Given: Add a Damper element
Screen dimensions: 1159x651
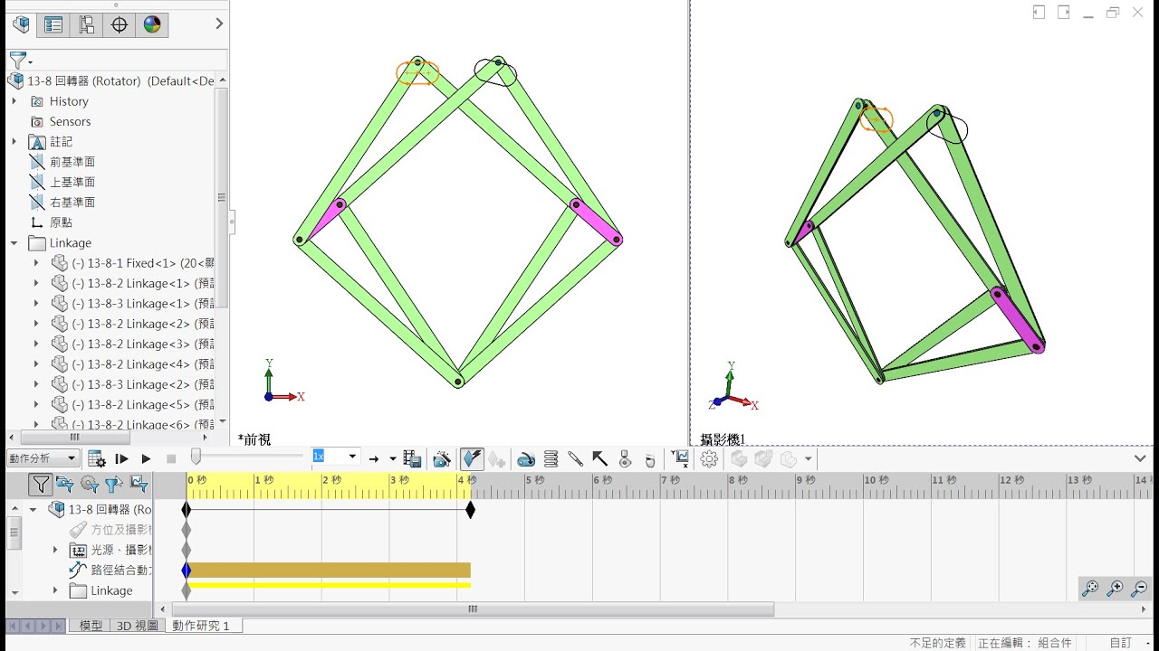Looking at the screenshot, I should coord(575,459).
